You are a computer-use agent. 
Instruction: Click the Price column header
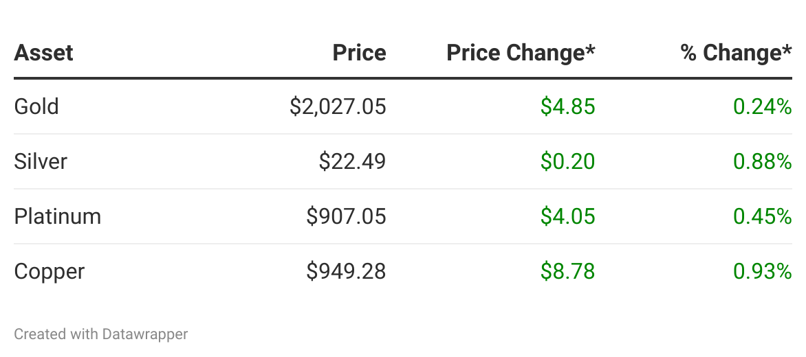pos(359,53)
